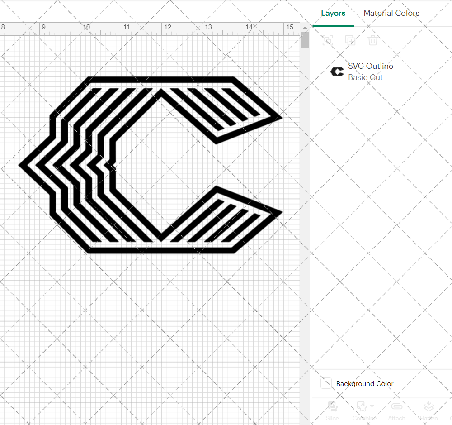This screenshot has width=452, height=425.
Task: Click ruler mark 12 on the horizontal ruler
Action: point(168,27)
